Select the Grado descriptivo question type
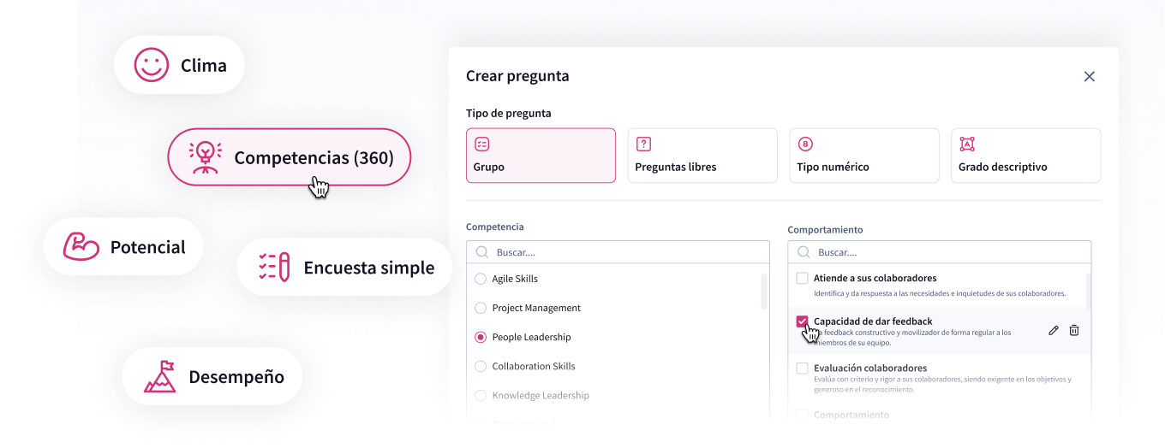 [1025, 156]
